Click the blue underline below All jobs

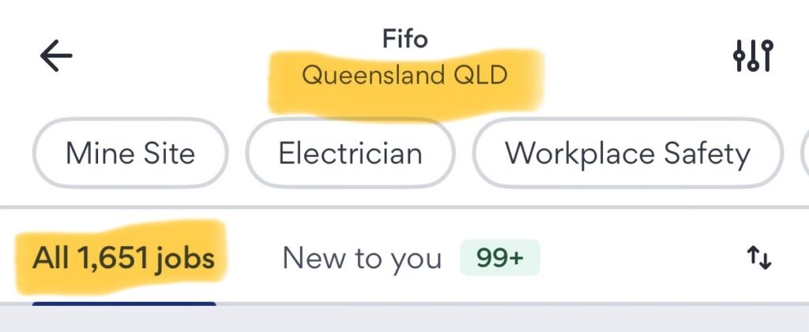pyautogui.click(x=124, y=303)
